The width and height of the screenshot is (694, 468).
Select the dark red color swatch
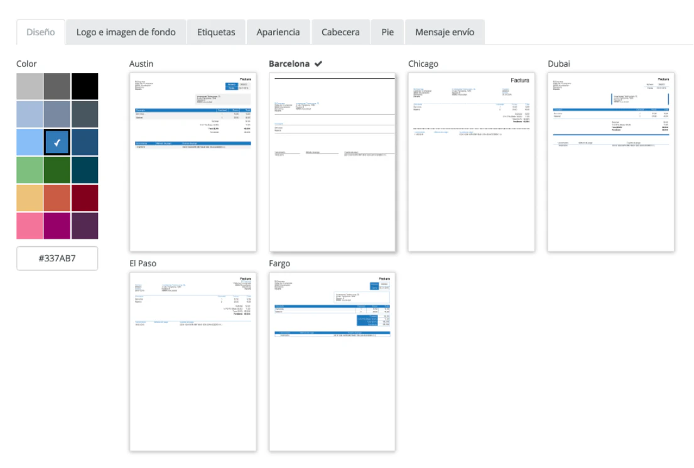pos(85,198)
